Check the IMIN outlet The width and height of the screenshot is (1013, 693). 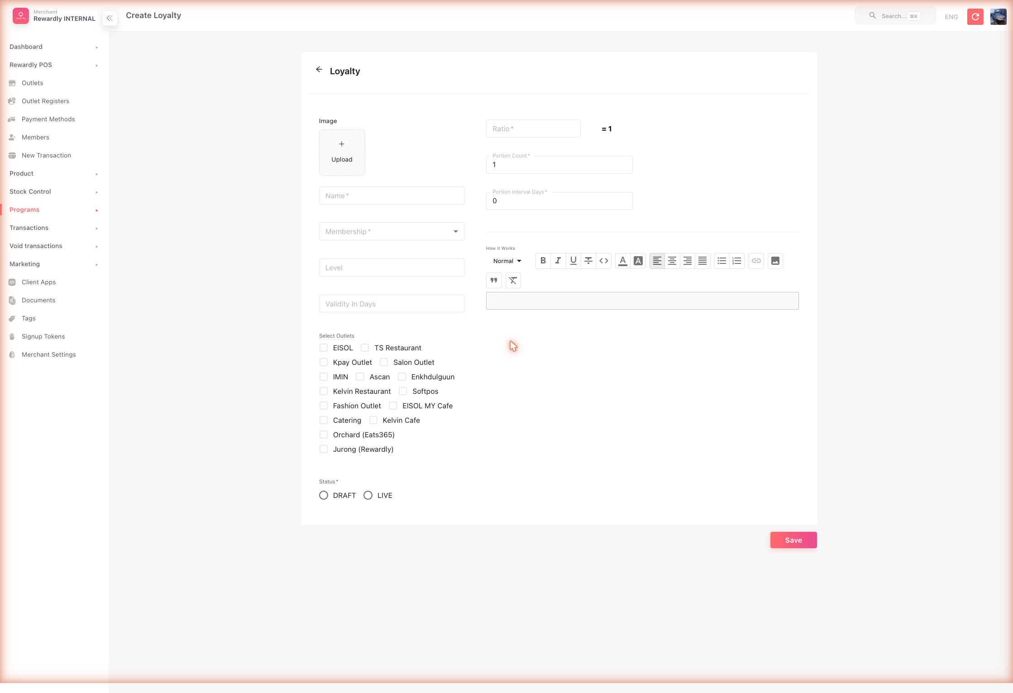[324, 377]
